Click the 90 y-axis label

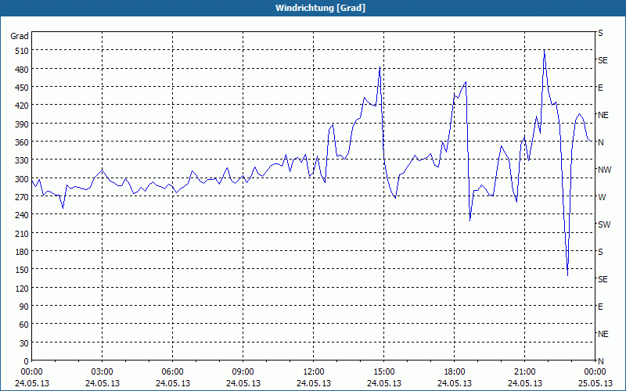24,307
